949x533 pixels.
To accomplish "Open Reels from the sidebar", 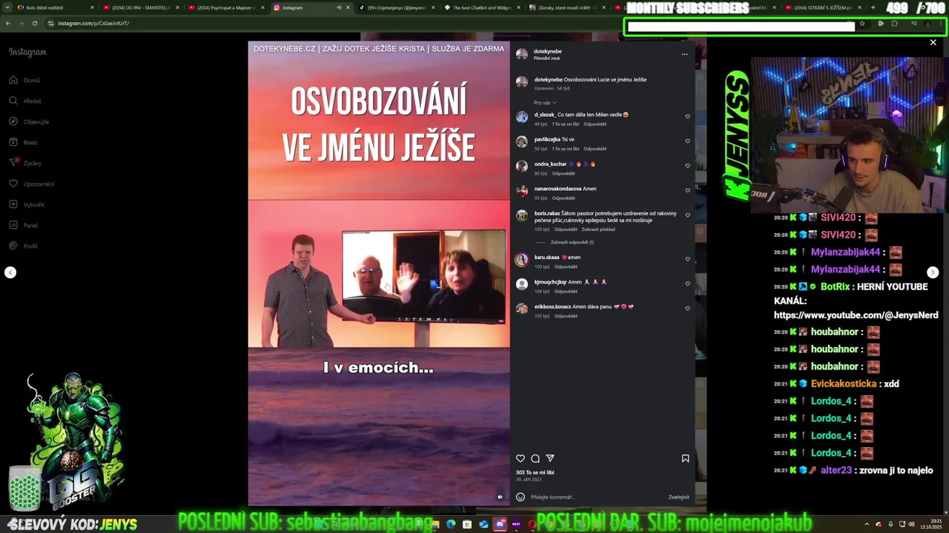I will click(23, 142).
